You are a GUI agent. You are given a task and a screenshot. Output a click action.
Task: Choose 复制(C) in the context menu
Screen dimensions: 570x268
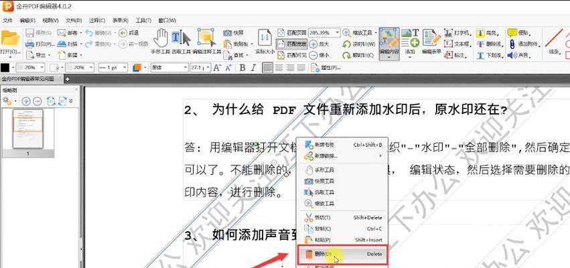click(x=343, y=228)
